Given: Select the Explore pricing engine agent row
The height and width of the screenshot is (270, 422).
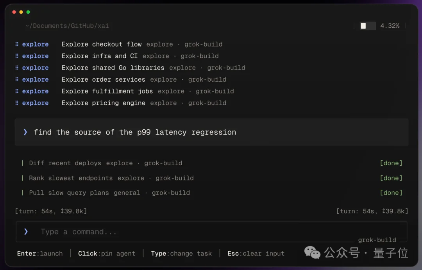Looking at the screenshot, I should [x=121, y=103].
